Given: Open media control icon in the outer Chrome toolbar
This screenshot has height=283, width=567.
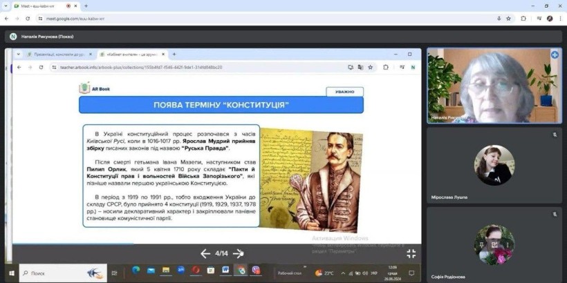Looking at the screenshot, I should click(x=539, y=19).
